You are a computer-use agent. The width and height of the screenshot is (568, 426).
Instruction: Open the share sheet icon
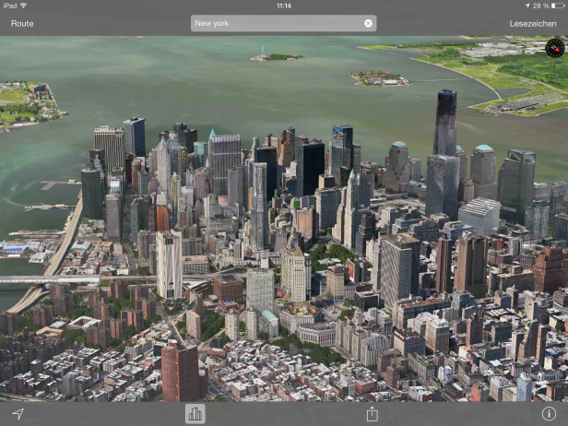coord(372,413)
